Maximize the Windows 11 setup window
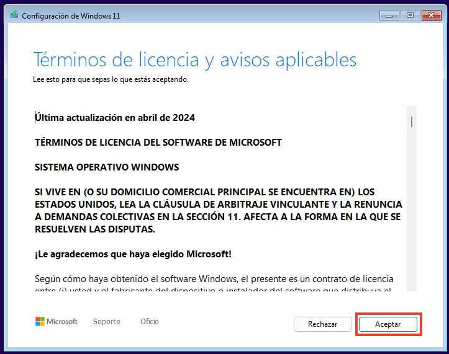Screen dimensions: 449x354 (410, 14)
